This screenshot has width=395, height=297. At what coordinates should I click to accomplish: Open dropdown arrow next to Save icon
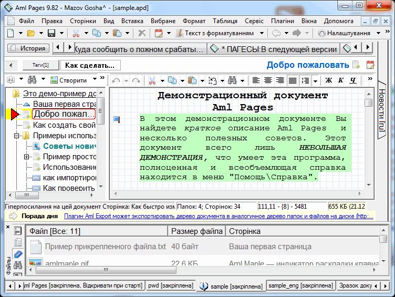tap(61, 33)
